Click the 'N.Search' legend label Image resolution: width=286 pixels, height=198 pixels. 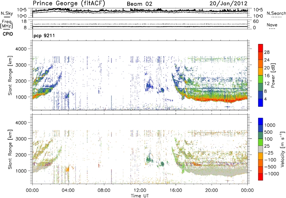pyautogui.click(x=276, y=13)
